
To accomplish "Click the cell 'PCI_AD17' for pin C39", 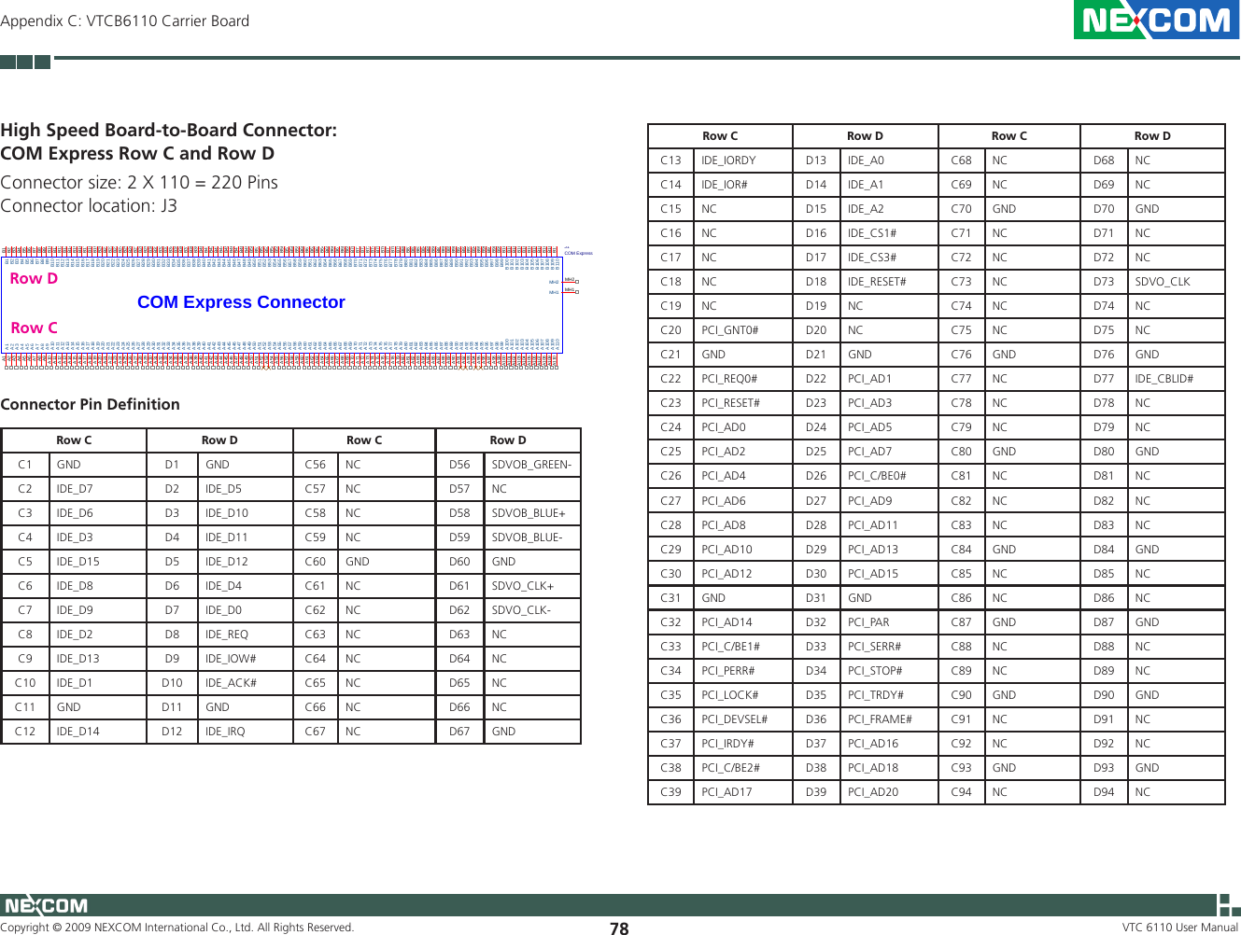I will click(x=742, y=792).
